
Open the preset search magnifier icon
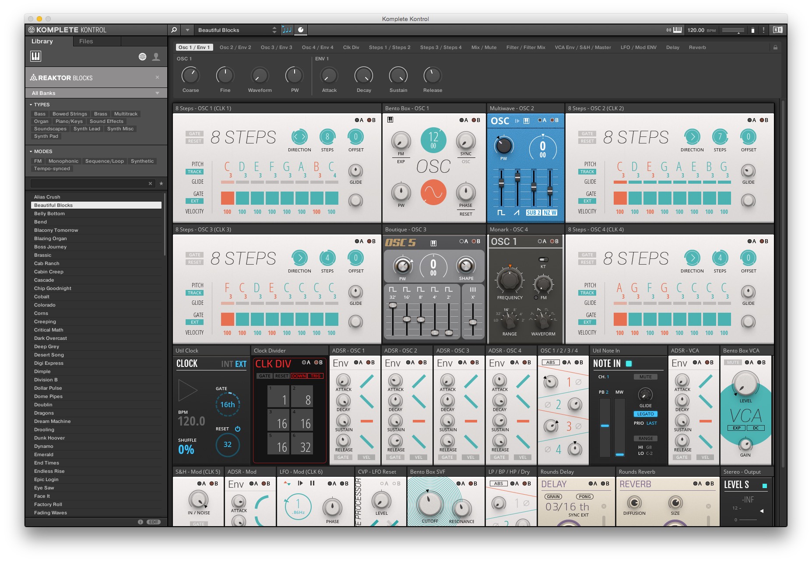[174, 30]
